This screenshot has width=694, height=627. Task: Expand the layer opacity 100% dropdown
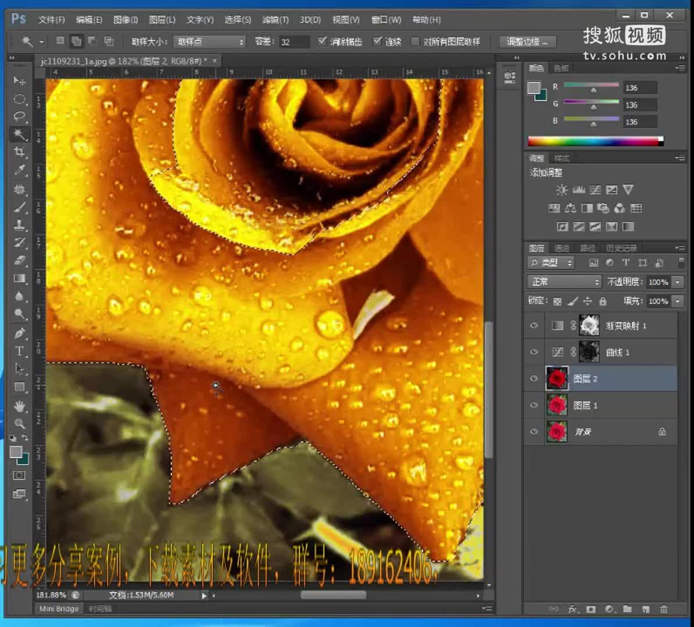pyautogui.click(x=678, y=282)
